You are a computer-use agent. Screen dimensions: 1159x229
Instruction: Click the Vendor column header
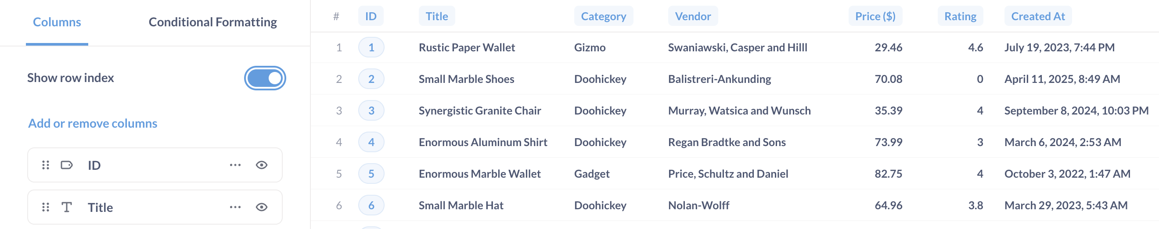(x=692, y=16)
